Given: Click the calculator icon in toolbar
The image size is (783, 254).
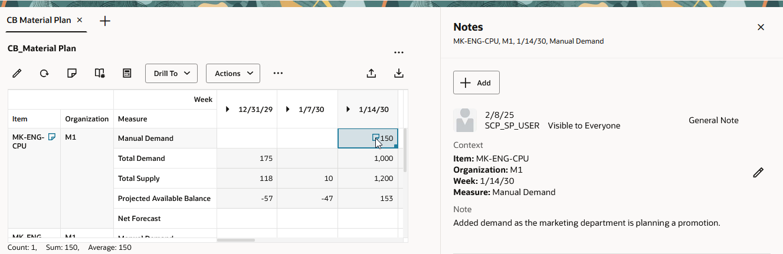Looking at the screenshot, I should pyautogui.click(x=127, y=73).
